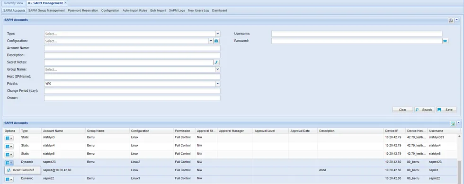
Task: Open the SAPM Group Management tab
Action: (x=46, y=10)
